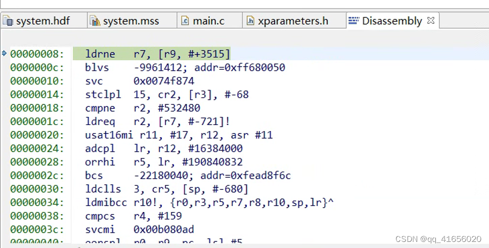The width and height of the screenshot is (489, 248).
Task: Click the xparameters.h header file icon
Action: pos(250,21)
